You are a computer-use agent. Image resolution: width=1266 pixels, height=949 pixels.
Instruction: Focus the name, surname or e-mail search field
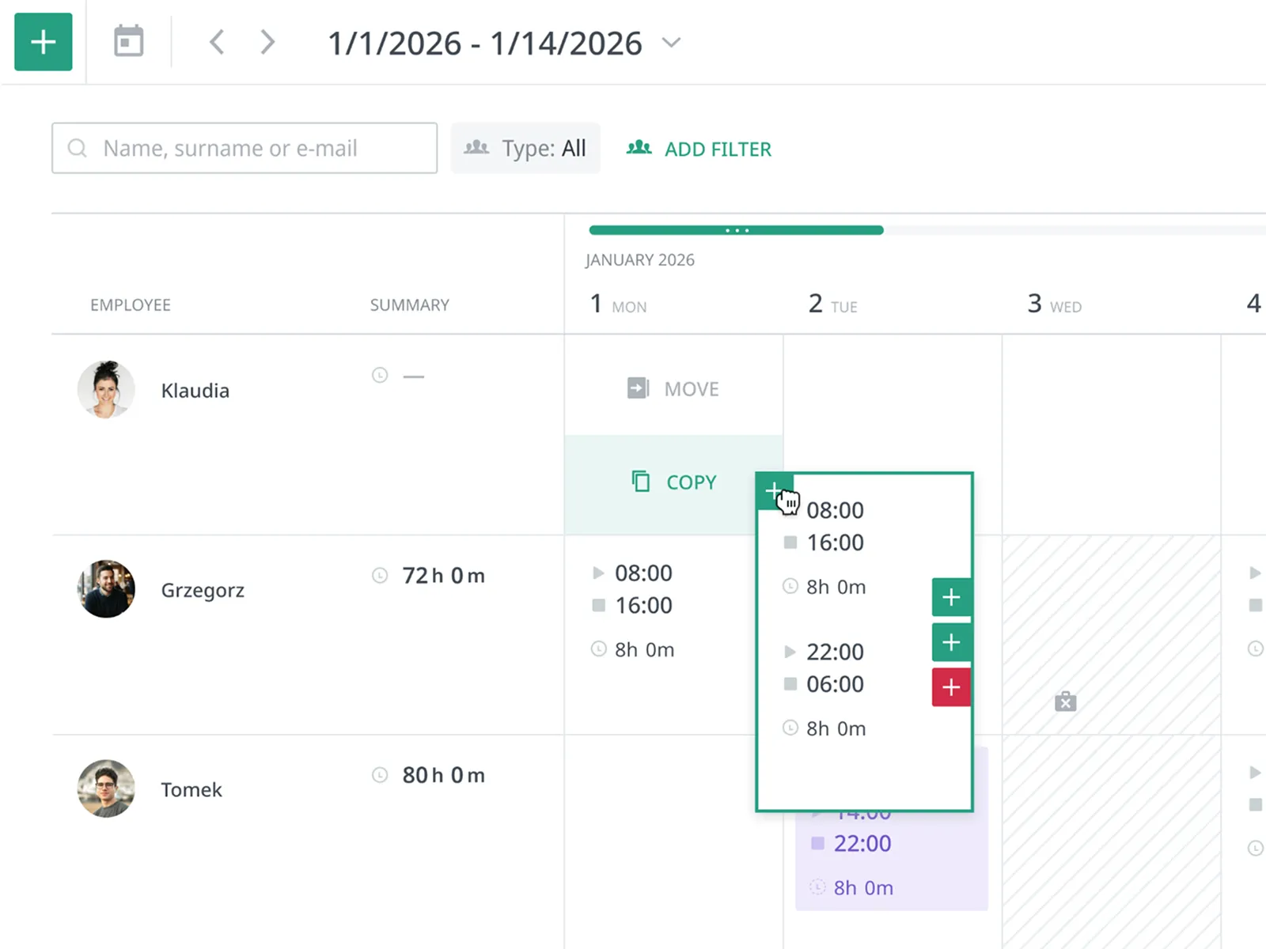244,148
